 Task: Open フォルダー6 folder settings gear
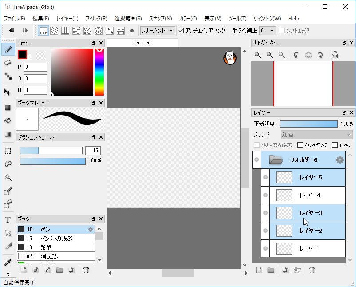click(x=340, y=160)
